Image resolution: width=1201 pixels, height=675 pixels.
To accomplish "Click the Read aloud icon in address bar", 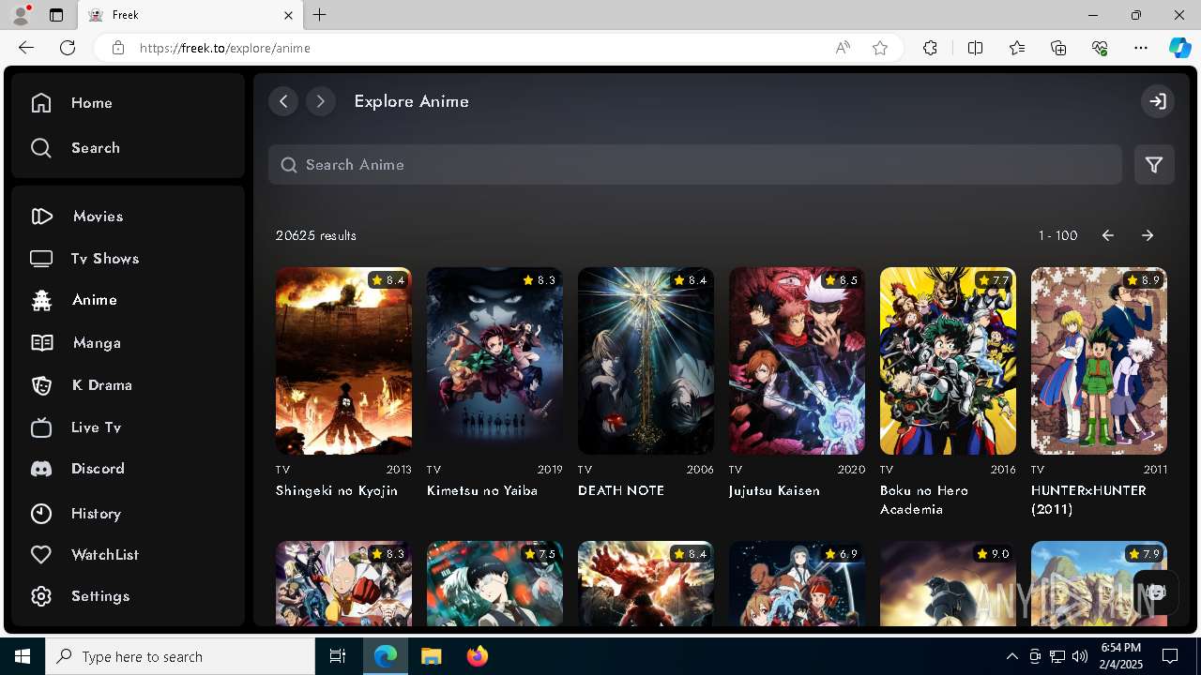I will tap(843, 48).
